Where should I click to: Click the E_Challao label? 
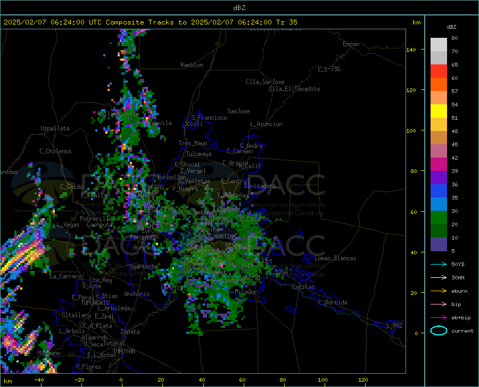click(95, 195)
